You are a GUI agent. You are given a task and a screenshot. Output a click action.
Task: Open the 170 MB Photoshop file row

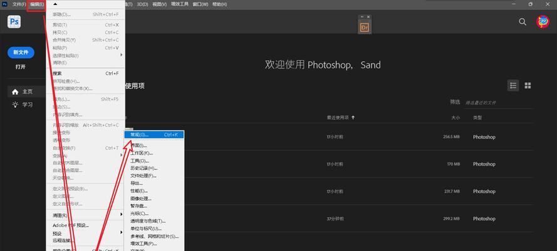(x=328, y=164)
